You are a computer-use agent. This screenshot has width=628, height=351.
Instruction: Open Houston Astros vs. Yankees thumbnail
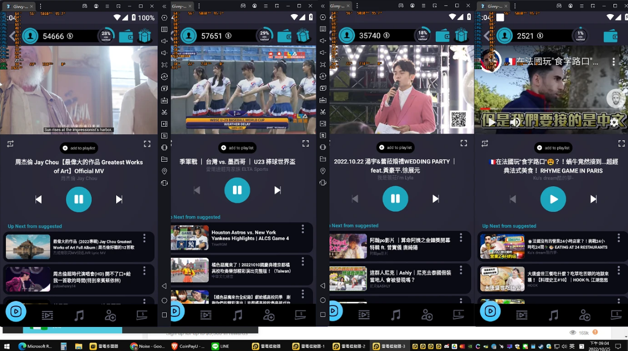click(190, 238)
